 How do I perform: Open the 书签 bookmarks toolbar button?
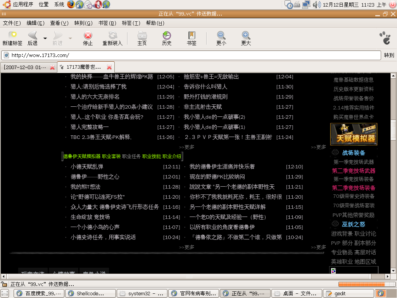tap(192, 38)
